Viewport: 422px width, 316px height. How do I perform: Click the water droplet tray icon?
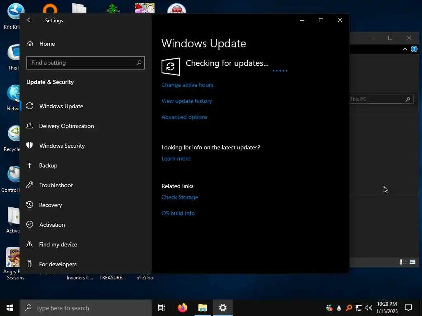tap(339, 308)
